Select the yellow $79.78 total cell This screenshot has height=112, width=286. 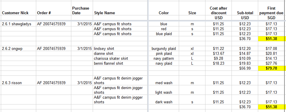point(271,68)
